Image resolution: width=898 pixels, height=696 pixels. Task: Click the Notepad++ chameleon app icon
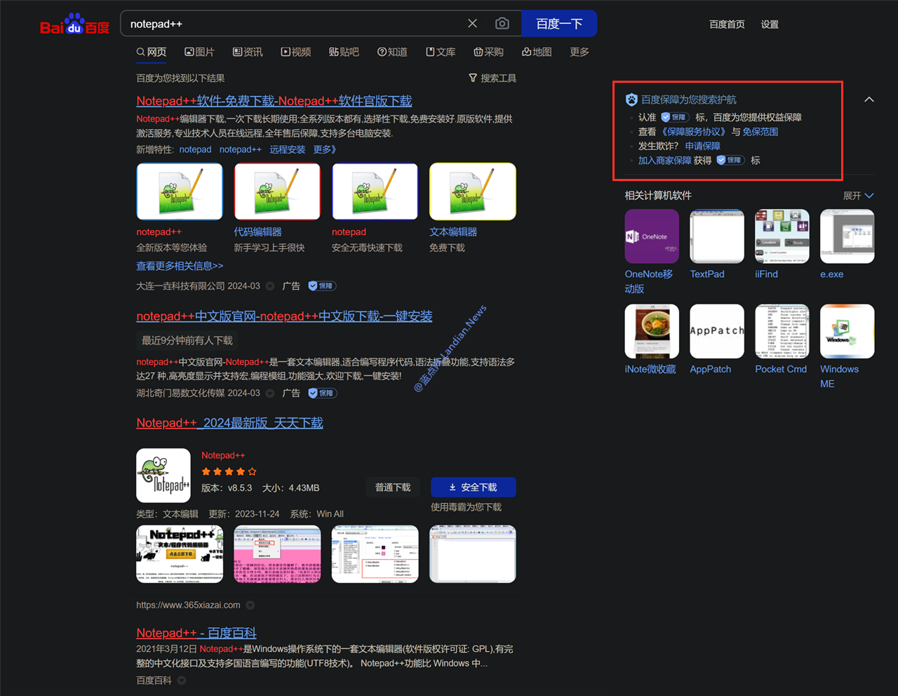tap(163, 475)
